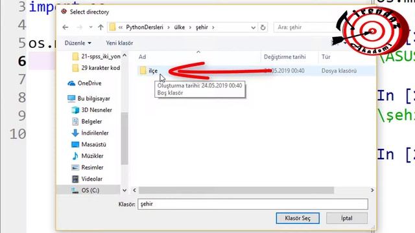The height and width of the screenshot is (233, 415).
Task: Open Belgeler in the sidebar
Action: click(87, 122)
